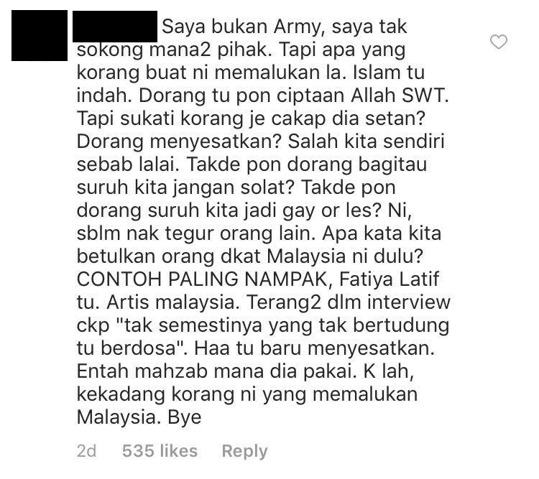Reply to this comment

244,451
